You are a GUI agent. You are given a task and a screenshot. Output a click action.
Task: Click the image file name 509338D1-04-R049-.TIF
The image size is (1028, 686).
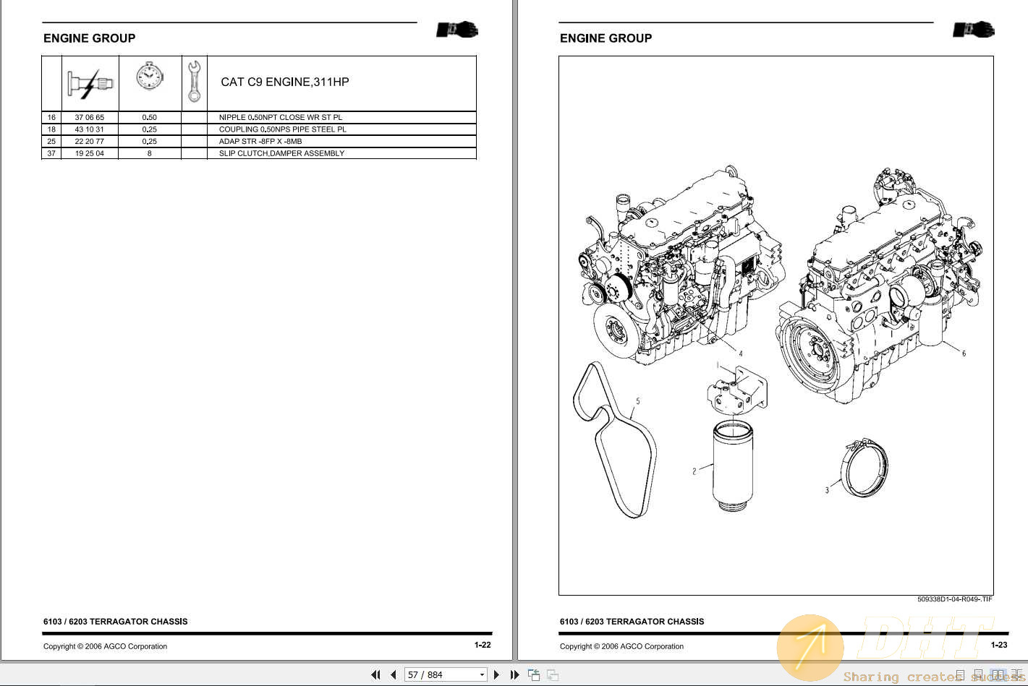tap(955, 599)
